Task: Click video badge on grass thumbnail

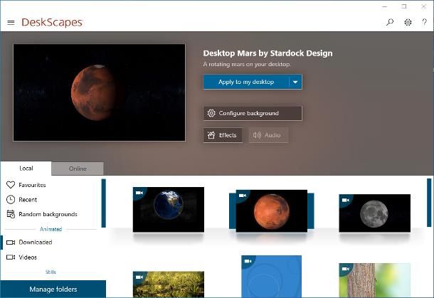Action: click(x=139, y=277)
